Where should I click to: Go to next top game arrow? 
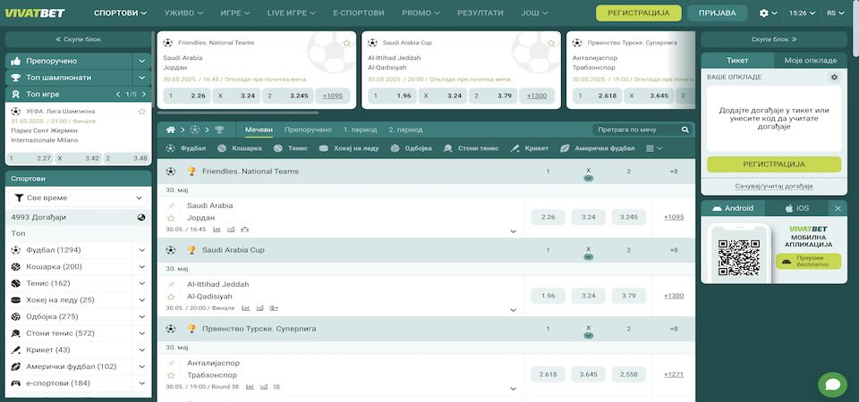[143, 94]
